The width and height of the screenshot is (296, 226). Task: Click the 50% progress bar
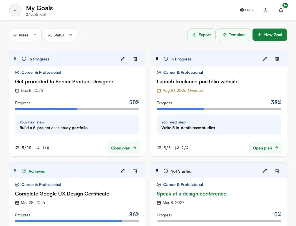77,109
